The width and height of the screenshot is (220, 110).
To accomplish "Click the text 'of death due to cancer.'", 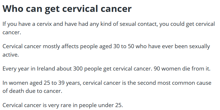I will (x=32, y=91).
